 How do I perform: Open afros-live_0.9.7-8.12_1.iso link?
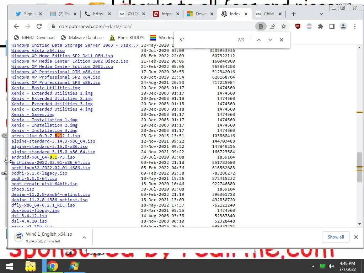pos(45,136)
